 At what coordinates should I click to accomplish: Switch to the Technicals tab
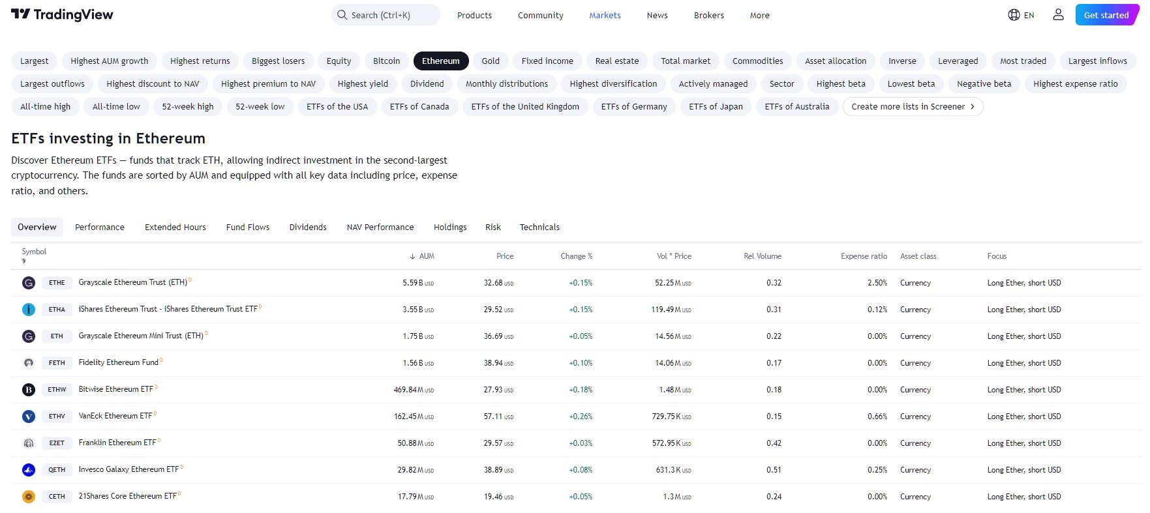(539, 227)
